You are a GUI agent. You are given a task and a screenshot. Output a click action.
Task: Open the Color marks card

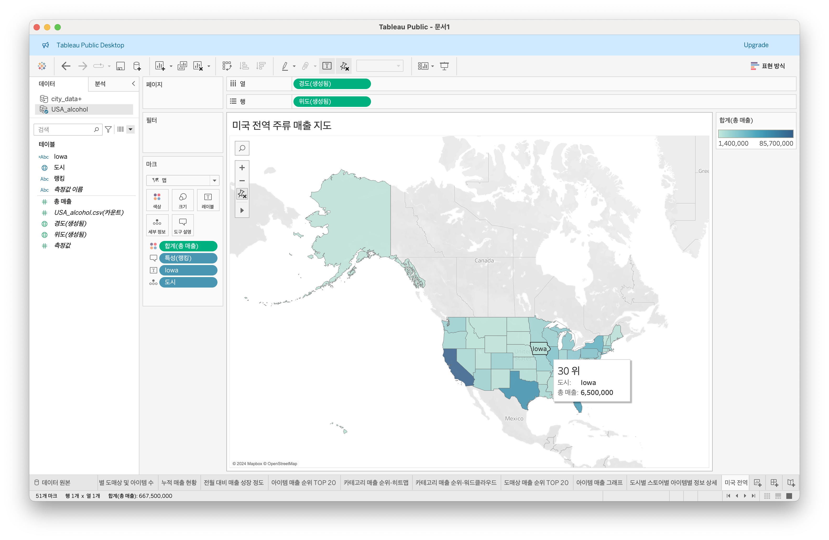157,200
